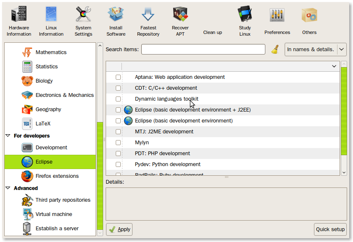Open the In names & details dropdown

click(x=315, y=49)
